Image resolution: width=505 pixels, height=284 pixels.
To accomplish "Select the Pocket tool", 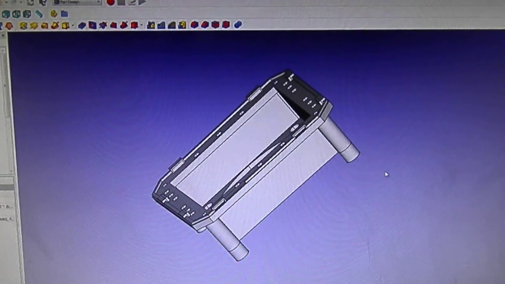I will 82,26.
